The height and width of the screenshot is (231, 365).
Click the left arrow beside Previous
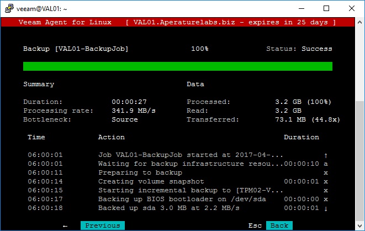click(x=65, y=225)
